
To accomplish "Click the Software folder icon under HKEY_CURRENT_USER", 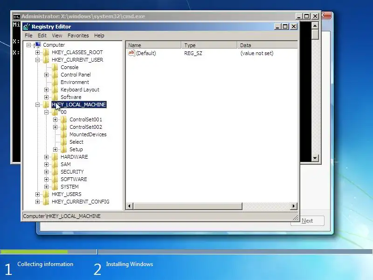I will click(55, 97).
